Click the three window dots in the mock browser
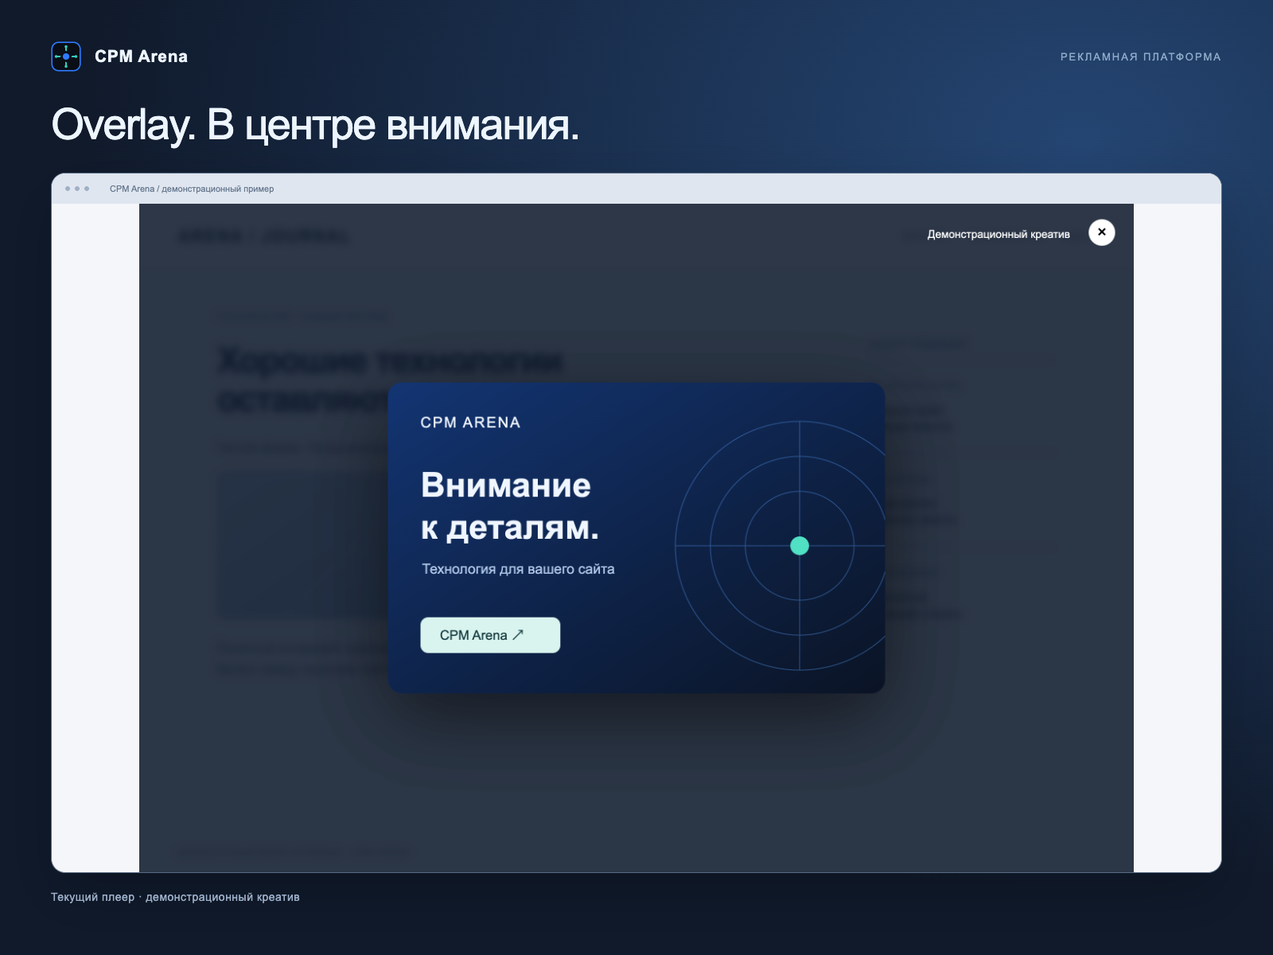This screenshot has height=955, width=1273. point(77,189)
